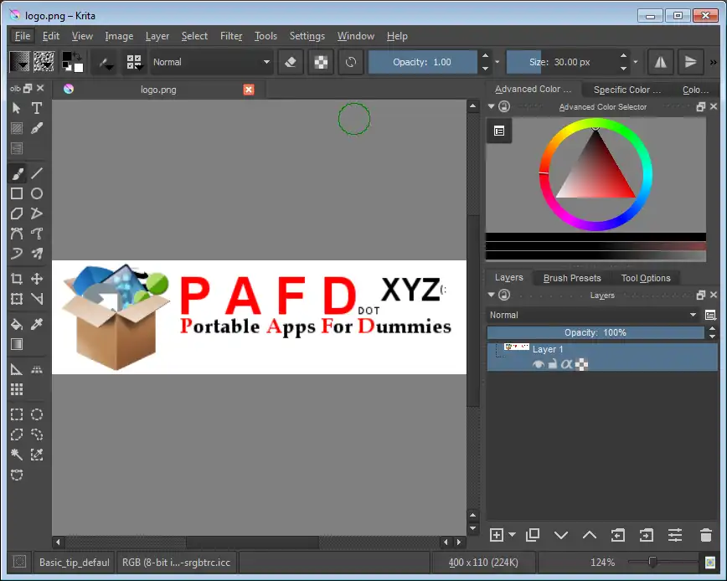
Task: Select the Transform tool
Action: pyautogui.click(x=17, y=299)
